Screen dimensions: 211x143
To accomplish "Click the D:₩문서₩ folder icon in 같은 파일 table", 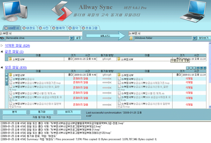I will (119, 59).
